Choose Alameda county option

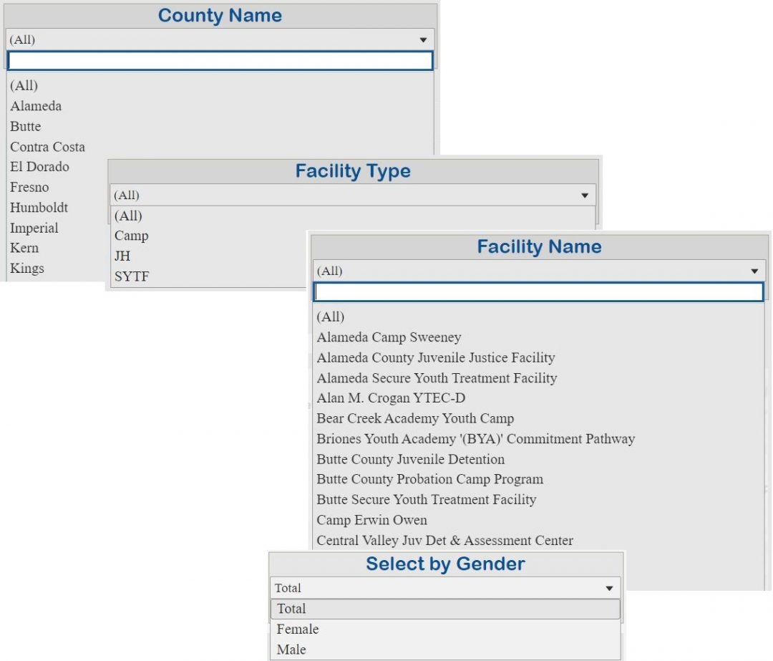pos(36,106)
